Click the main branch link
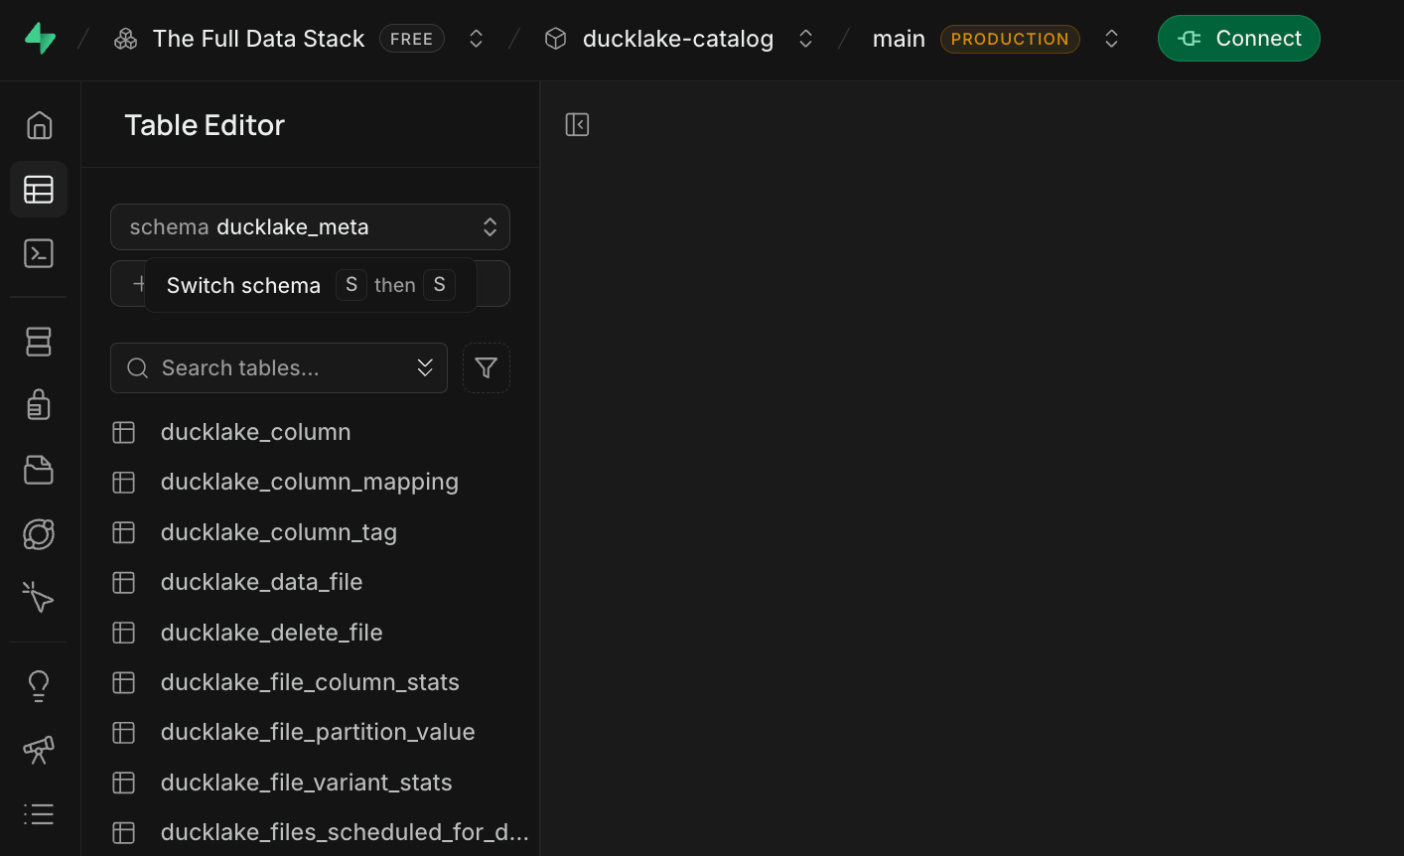The height and width of the screenshot is (856, 1404). pyautogui.click(x=899, y=39)
